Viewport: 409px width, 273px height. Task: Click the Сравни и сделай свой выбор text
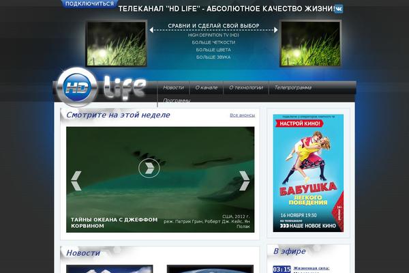click(x=213, y=26)
